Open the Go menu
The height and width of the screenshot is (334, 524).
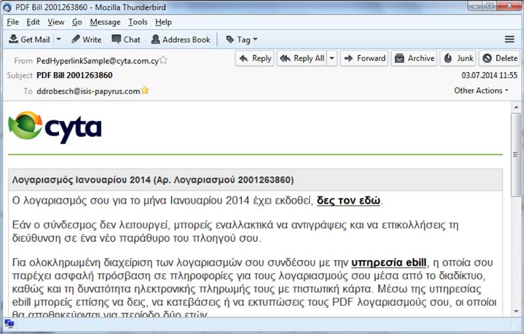[77, 22]
